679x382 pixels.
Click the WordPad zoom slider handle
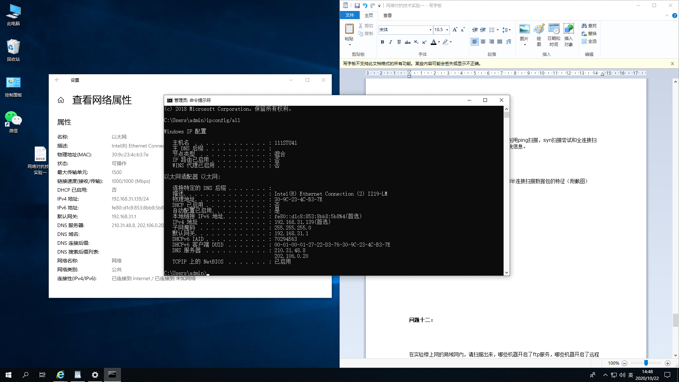[646, 363]
